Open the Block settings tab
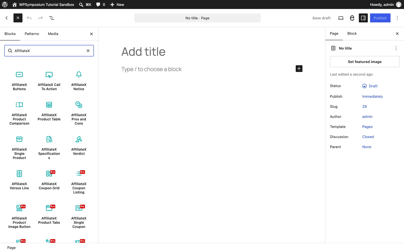 (x=352, y=33)
